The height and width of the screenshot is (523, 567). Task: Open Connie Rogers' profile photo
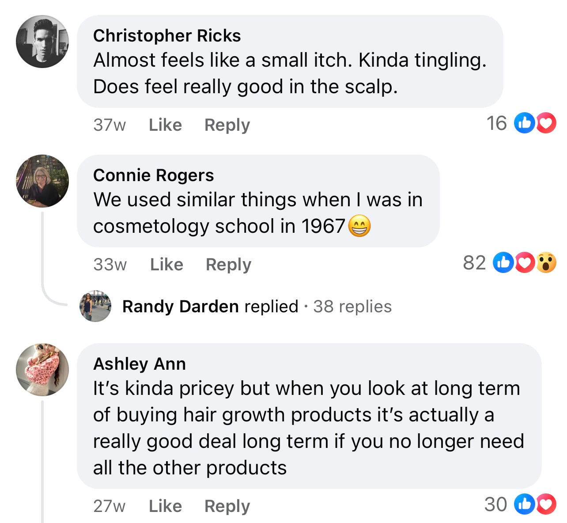coord(42,181)
